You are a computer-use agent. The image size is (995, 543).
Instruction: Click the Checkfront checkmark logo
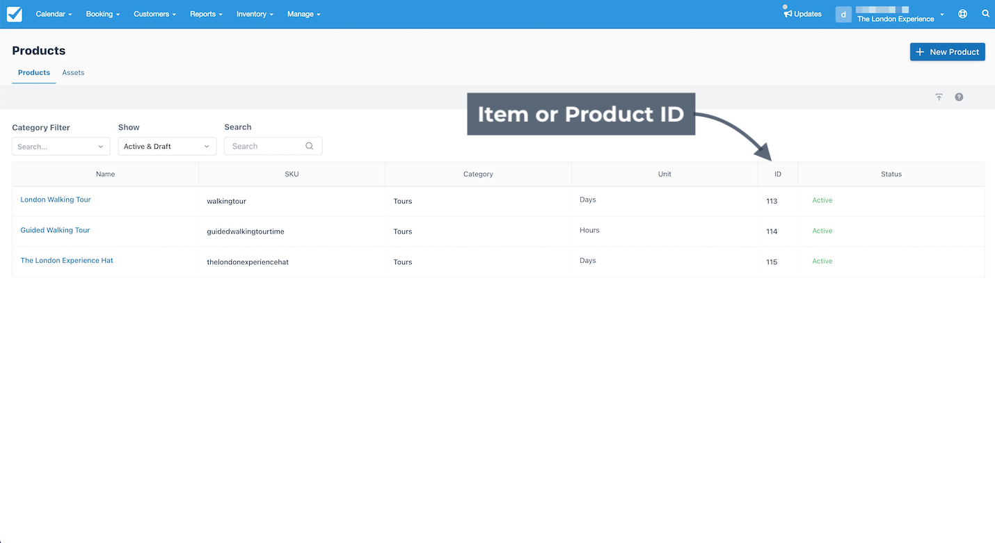click(15, 14)
